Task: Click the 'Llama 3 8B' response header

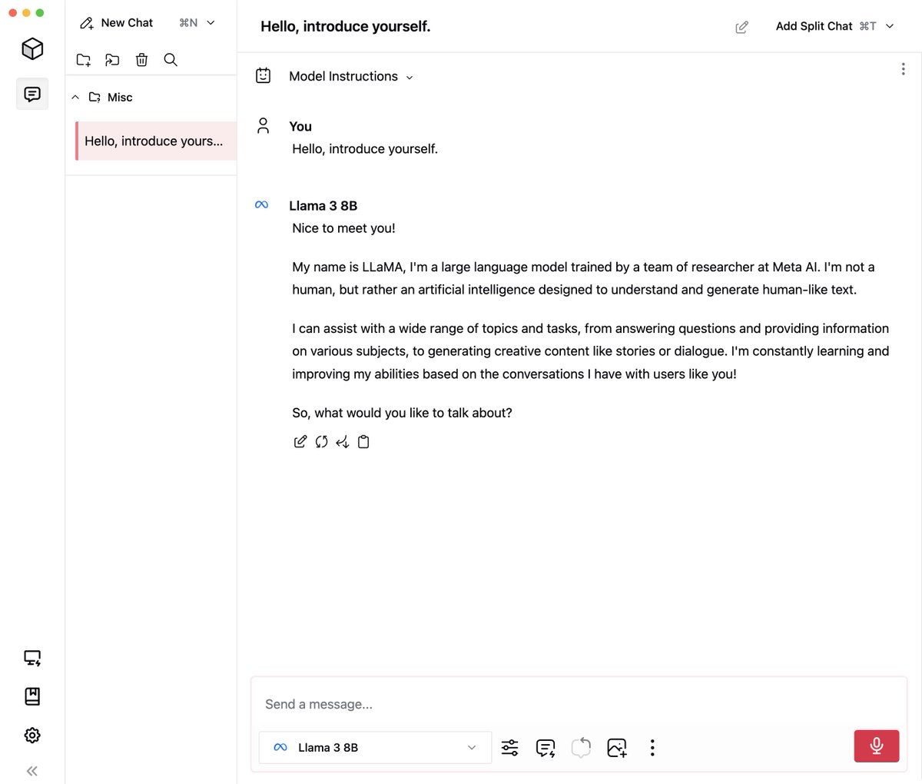Action: click(x=323, y=206)
